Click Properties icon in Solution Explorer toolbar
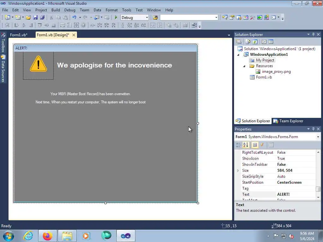 coord(239,42)
